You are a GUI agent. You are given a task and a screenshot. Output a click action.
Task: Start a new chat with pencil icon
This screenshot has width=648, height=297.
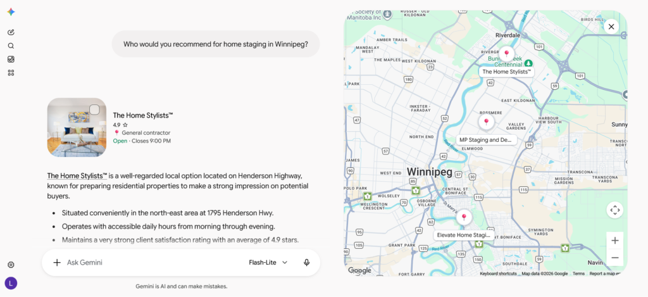(11, 32)
